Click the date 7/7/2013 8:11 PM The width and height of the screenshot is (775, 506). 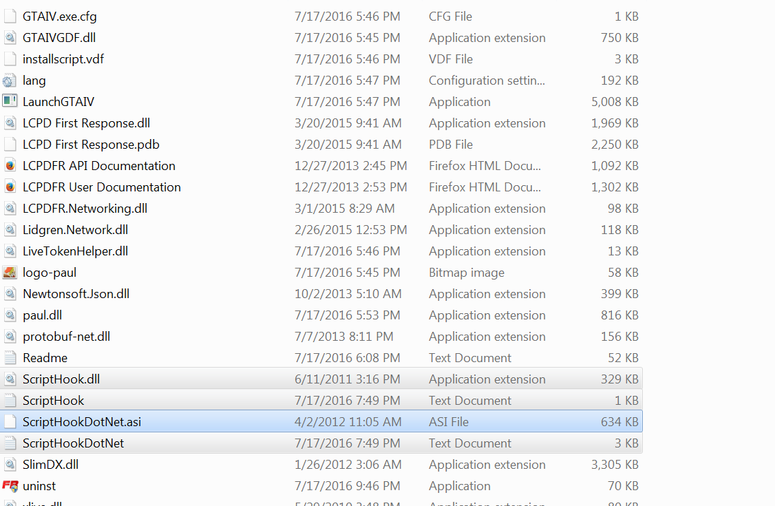click(x=344, y=337)
